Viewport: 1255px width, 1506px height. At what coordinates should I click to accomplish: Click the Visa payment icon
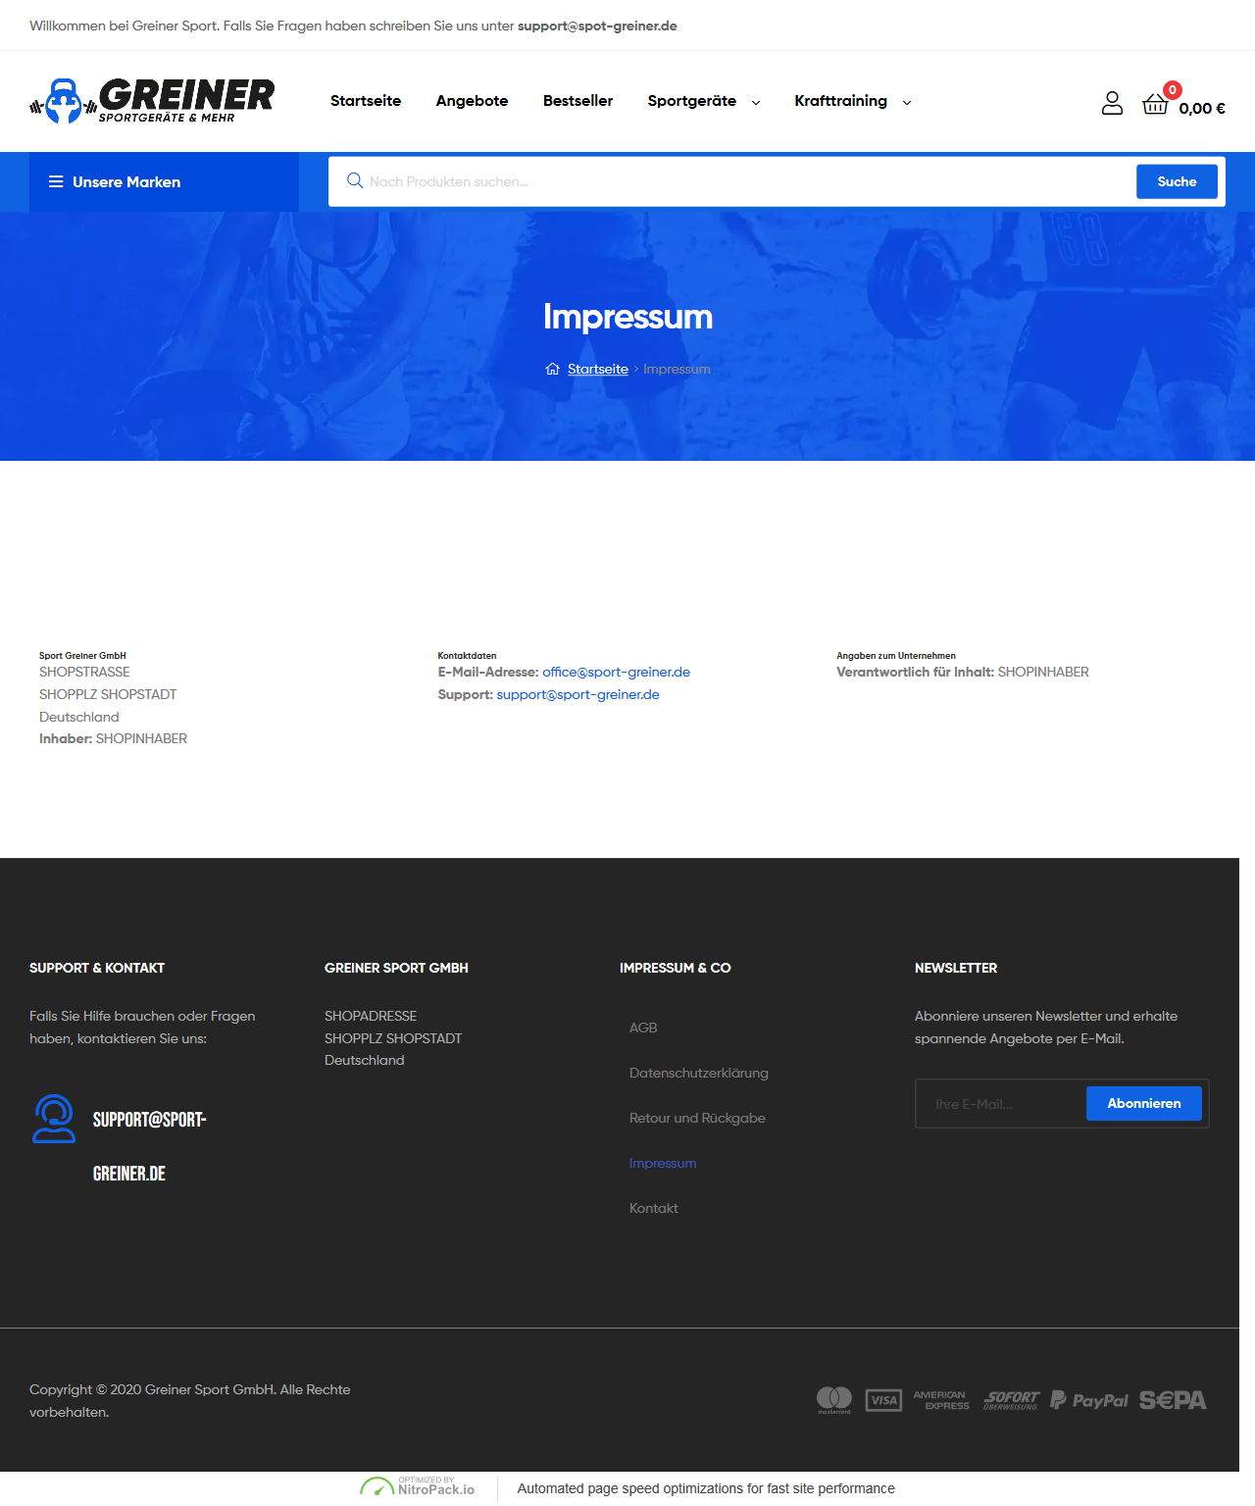click(884, 1400)
